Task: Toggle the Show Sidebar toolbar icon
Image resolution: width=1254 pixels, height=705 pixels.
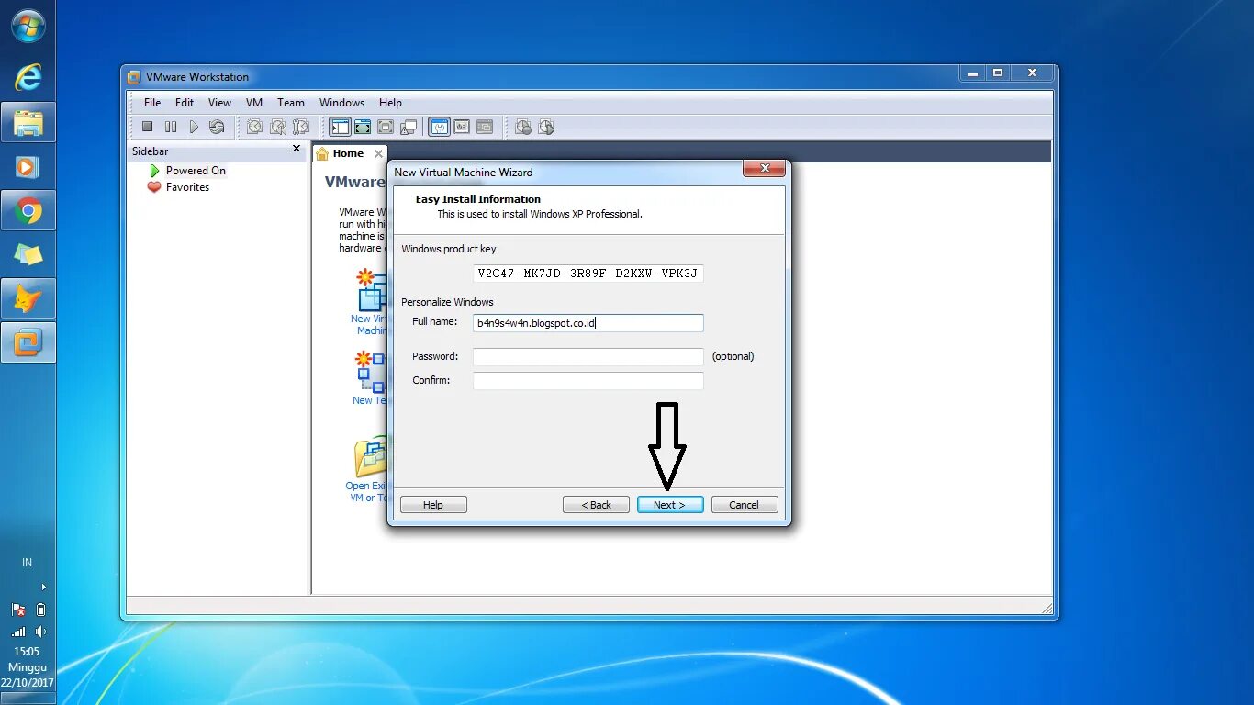Action: click(x=341, y=127)
